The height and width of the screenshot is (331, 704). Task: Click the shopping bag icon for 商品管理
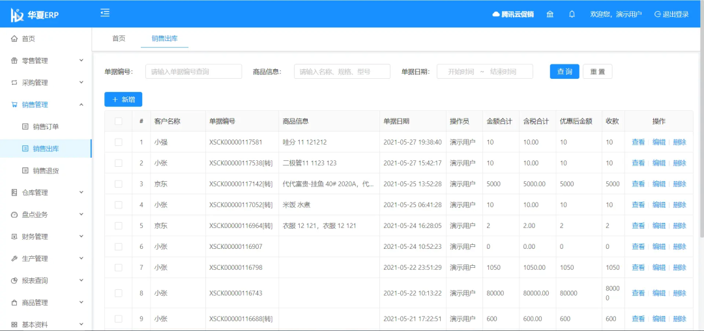14,303
